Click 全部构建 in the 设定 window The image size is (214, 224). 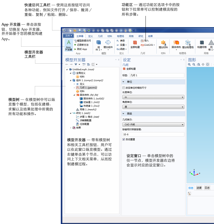coord(129,69)
